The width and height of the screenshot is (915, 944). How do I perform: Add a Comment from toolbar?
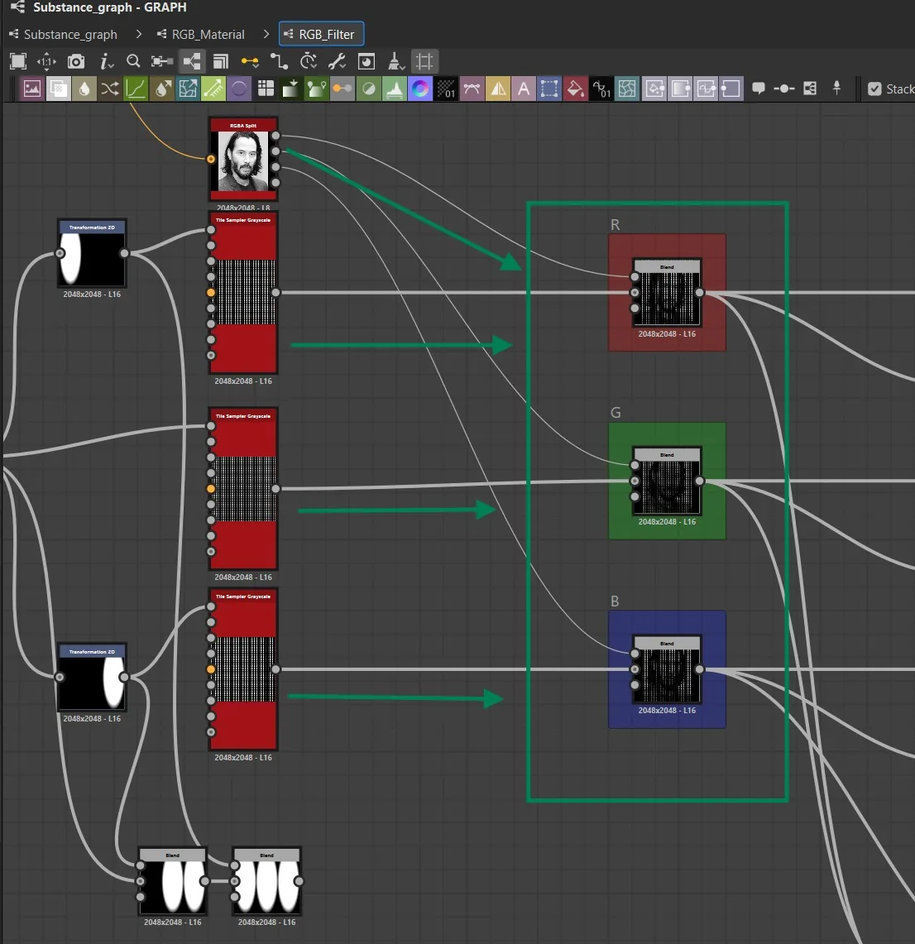coord(759,89)
